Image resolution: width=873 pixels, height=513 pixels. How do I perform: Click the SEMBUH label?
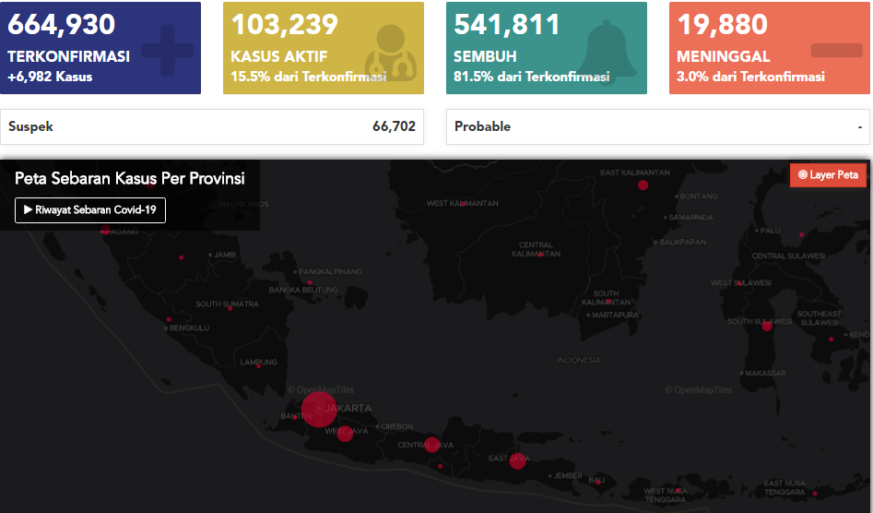coord(485,57)
